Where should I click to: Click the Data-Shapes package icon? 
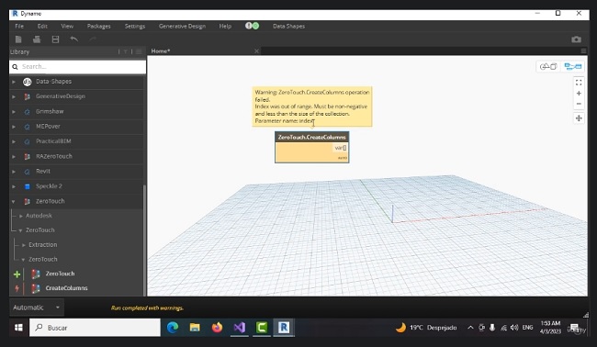pyautogui.click(x=27, y=82)
